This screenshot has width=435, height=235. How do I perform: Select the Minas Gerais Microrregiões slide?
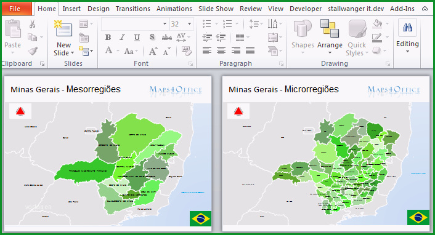point(326,154)
